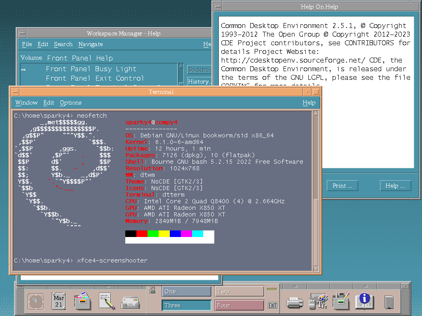Click the Print ... button in Help On Help
The width and height of the screenshot is (422, 316).
coord(342,186)
